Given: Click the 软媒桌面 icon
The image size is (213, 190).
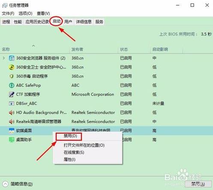Looking at the screenshot, I should [x=12, y=130].
